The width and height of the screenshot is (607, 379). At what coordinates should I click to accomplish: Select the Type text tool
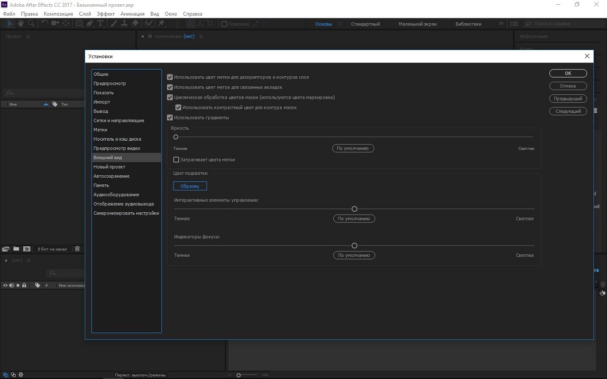click(101, 23)
